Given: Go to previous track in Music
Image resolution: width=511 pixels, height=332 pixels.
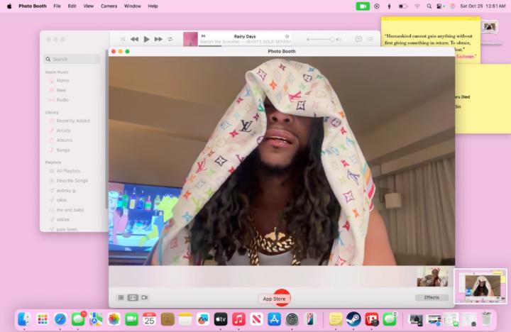Looking at the screenshot, I should [x=134, y=39].
